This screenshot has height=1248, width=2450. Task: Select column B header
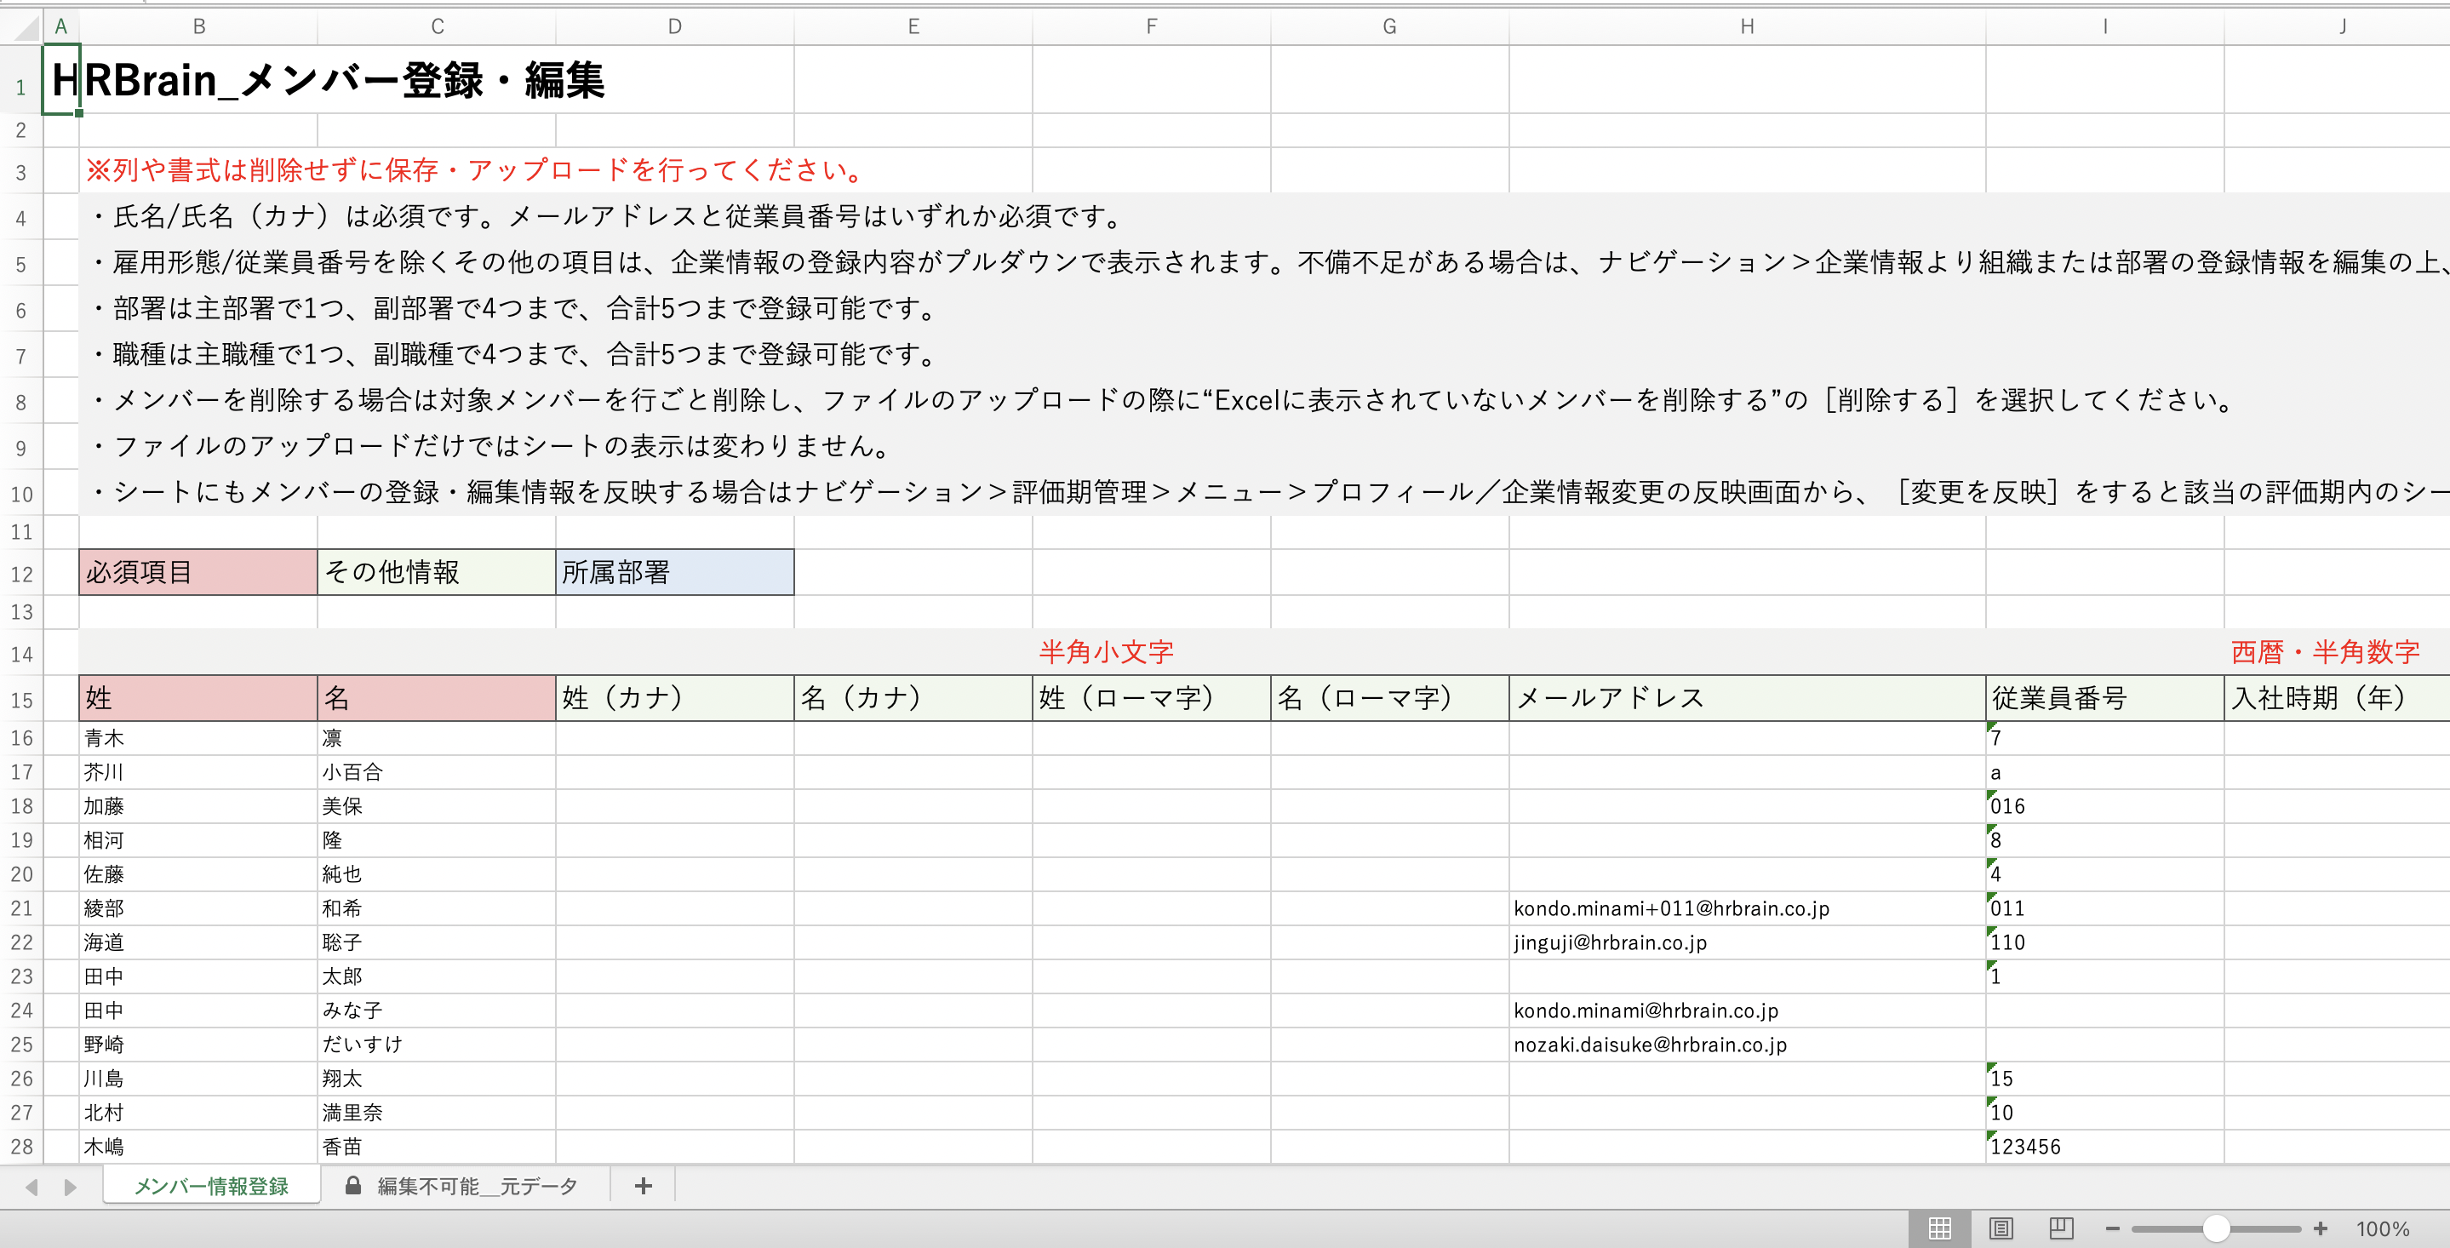click(199, 26)
